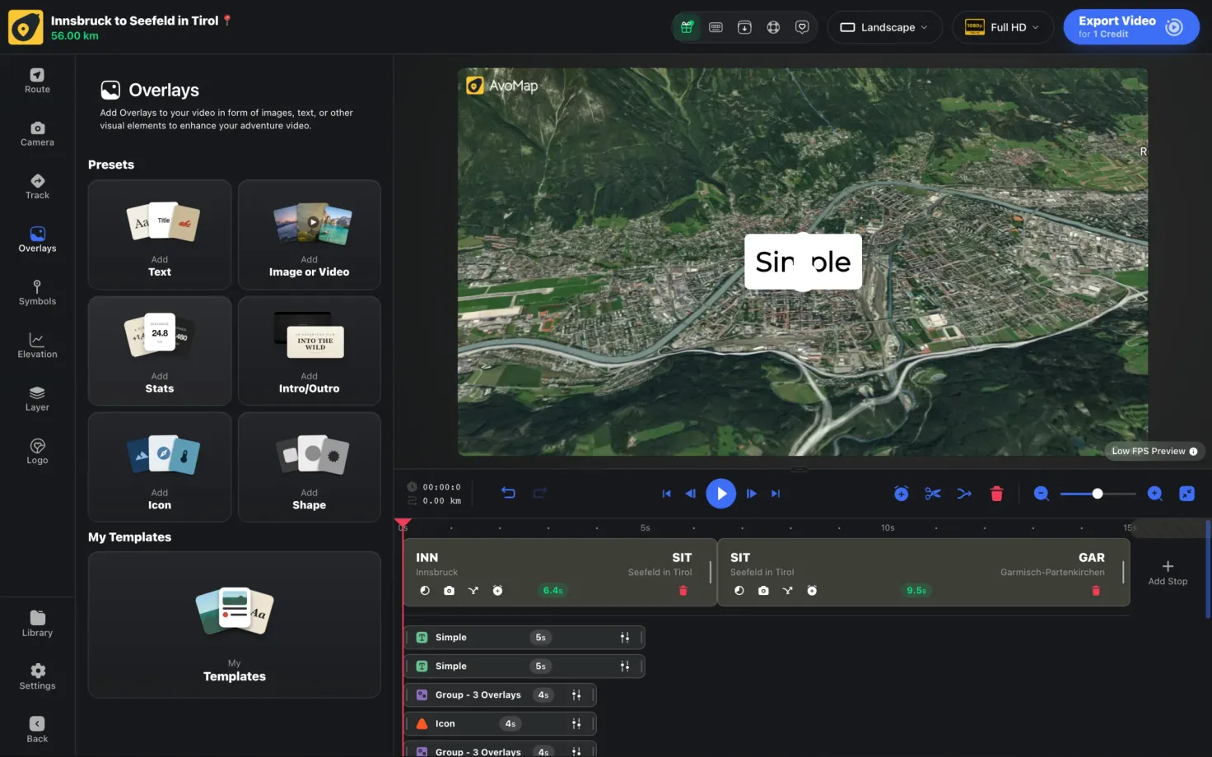Screen dimensions: 1212x757
Task: Select the Add Intro/Outro preset card
Action: pos(310,351)
